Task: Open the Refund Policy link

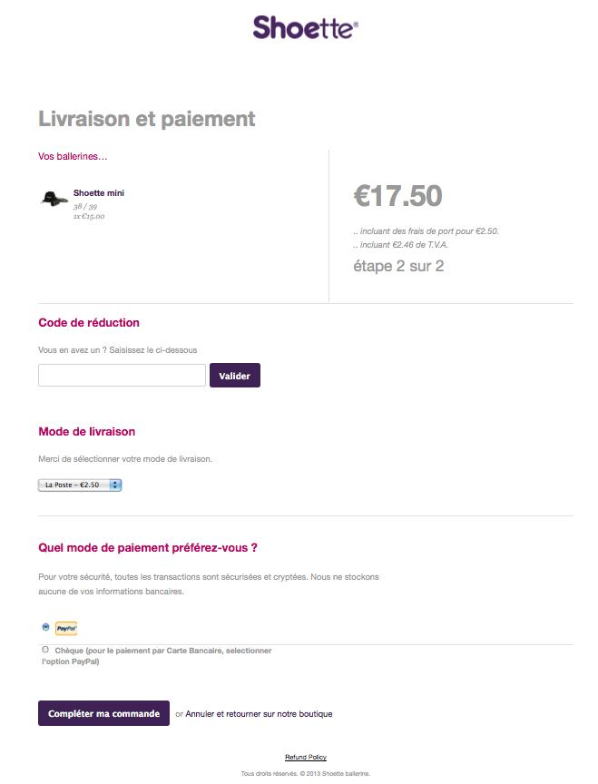Action: point(305,757)
